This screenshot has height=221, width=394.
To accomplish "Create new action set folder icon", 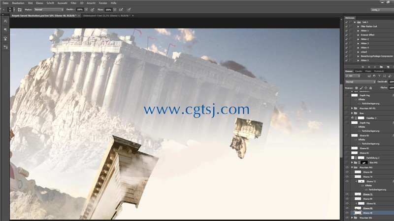I will (381, 67).
